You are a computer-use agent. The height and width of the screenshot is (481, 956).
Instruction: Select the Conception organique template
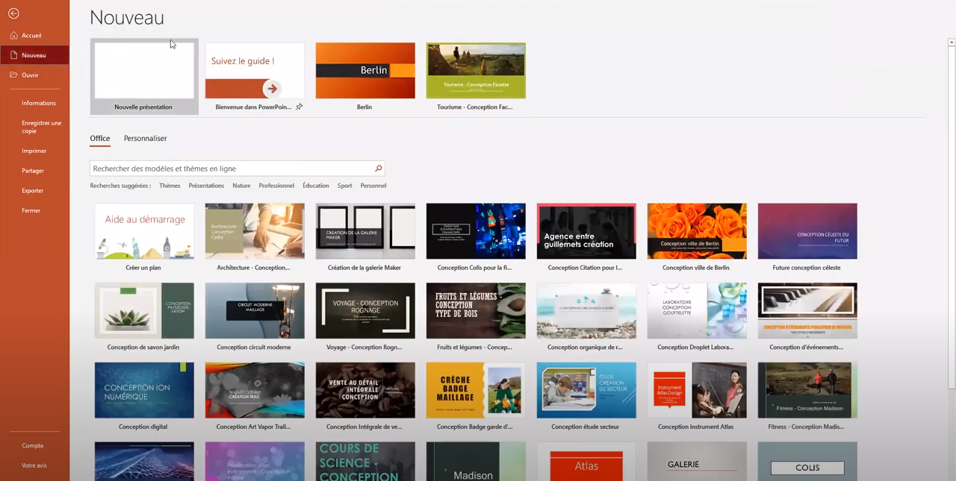tap(586, 317)
